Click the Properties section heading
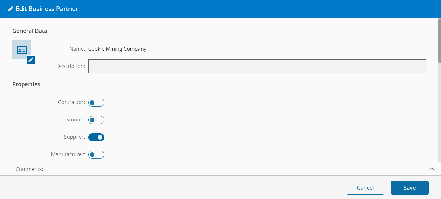Screen dimensions: 441x199 point(26,84)
